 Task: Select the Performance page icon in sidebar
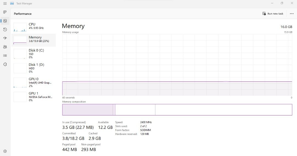point(5,21)
